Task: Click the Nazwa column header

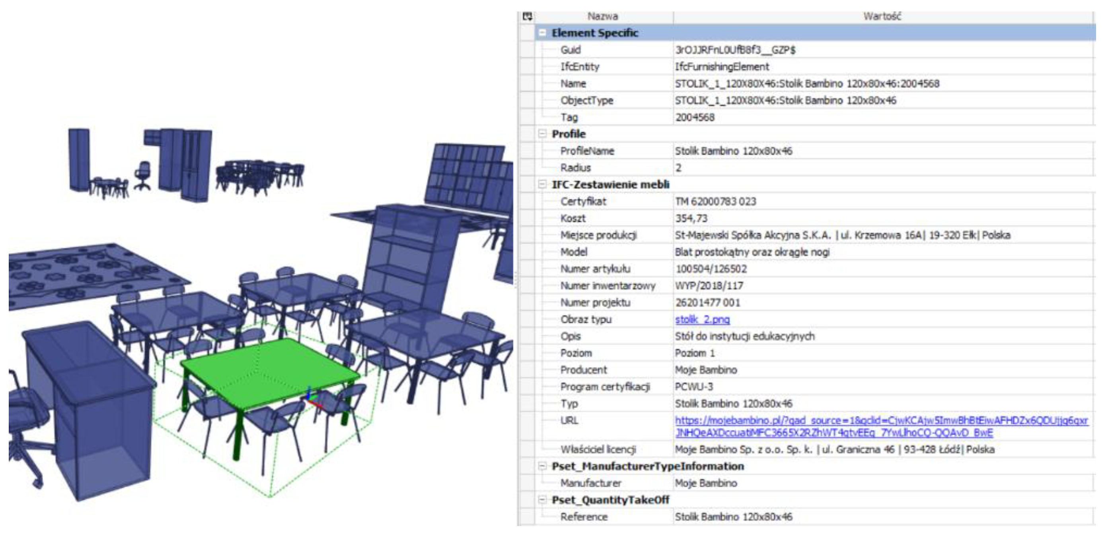Action: click(602, 17)
